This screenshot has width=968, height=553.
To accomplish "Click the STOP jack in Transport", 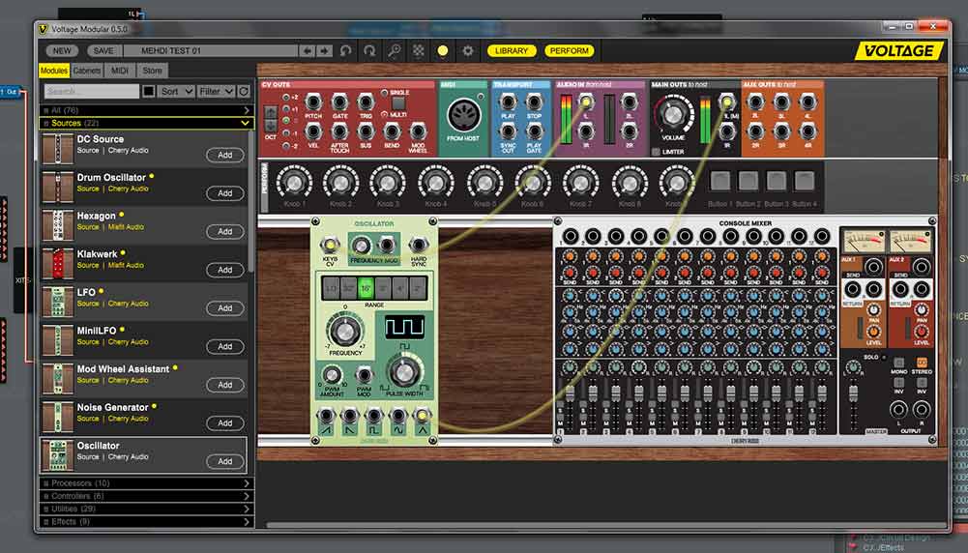I will tap(534, 102).
